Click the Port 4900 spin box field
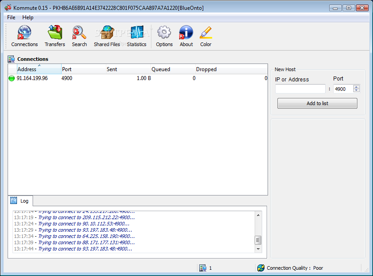 (x=343, y=89)
